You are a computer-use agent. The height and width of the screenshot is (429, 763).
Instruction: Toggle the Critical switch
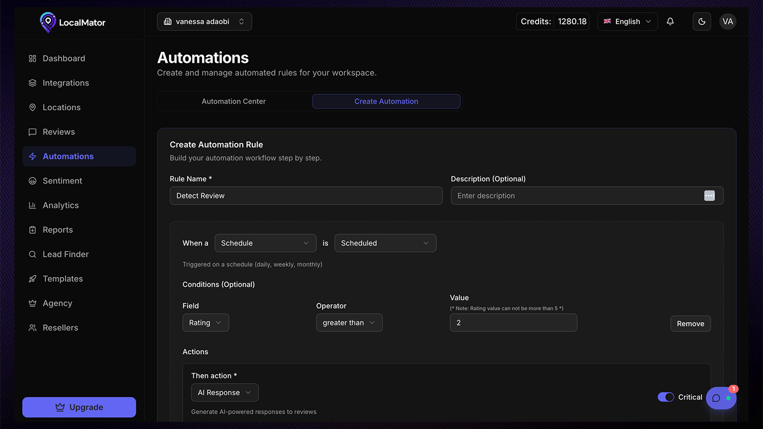(665, 397)
